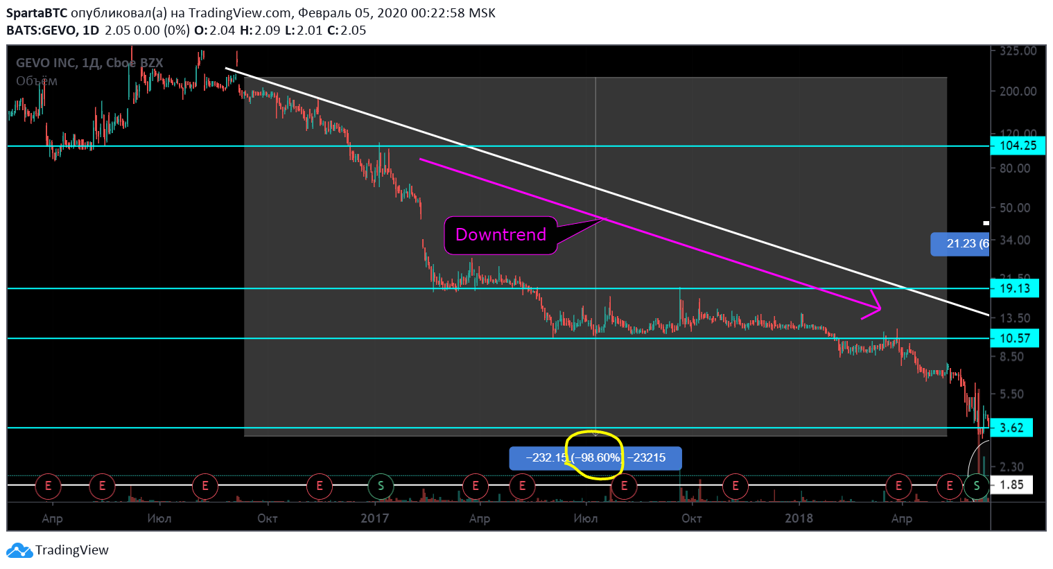Click the earnings E marker directly above Апр 2018

pos(899,486)
